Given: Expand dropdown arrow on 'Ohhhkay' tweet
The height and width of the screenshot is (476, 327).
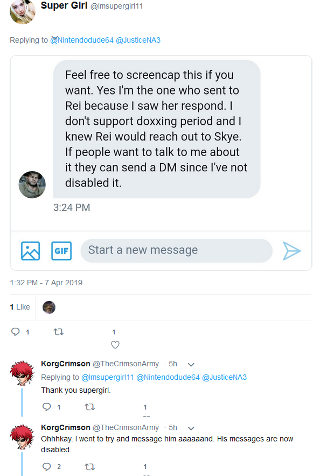Looking at the screenshot, I should (x=191, y=428).
